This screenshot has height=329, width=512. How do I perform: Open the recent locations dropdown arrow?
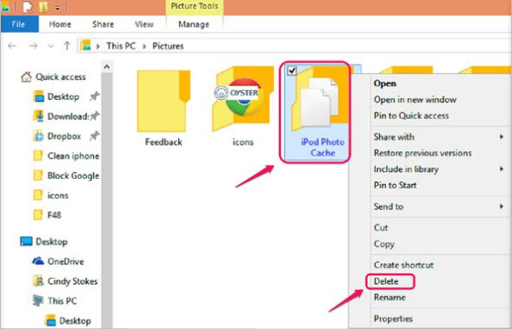click(x=50, y=46)
